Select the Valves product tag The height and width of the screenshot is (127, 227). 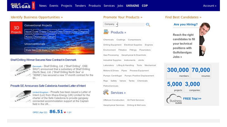pyautogui.click(x=123, y=81)
